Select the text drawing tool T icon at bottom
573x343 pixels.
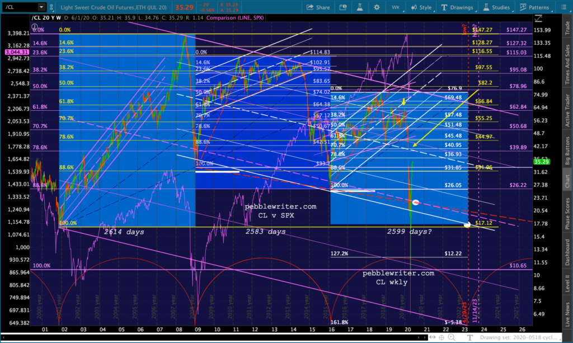pyautogui.click(x=470, y=337)
